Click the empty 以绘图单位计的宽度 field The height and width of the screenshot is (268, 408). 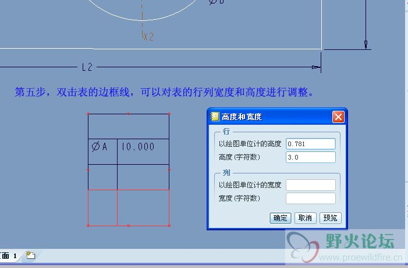click(311, 185)
